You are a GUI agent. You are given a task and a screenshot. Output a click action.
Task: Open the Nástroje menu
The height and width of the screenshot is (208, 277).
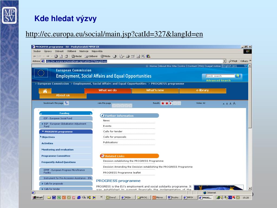coord(84,51)
